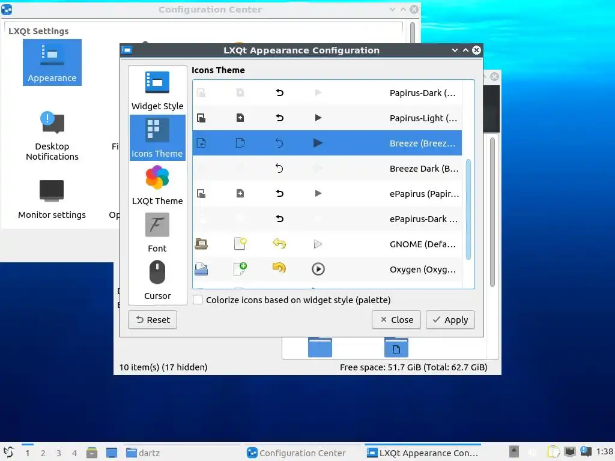Click the Breeze Dark undo preview icon
Viewport: 615px width, 461px height.
(279, 168)
